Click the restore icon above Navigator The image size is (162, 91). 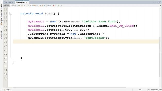1,29
